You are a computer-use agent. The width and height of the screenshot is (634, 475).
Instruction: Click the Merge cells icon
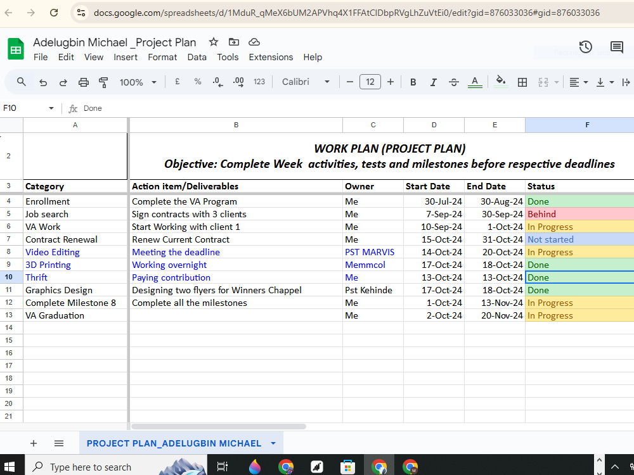click(x=543, y=82)
